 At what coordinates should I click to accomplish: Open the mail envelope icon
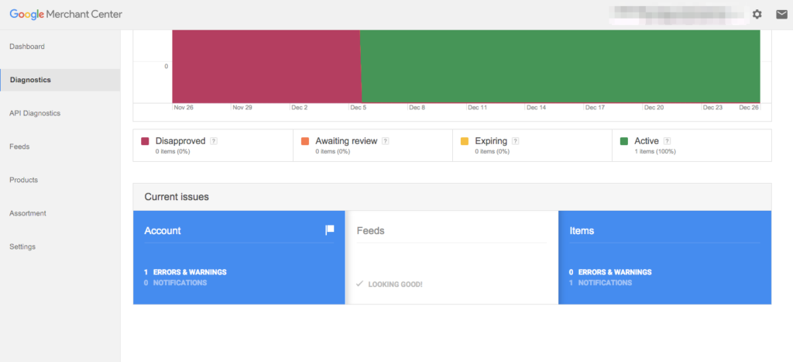781,14
